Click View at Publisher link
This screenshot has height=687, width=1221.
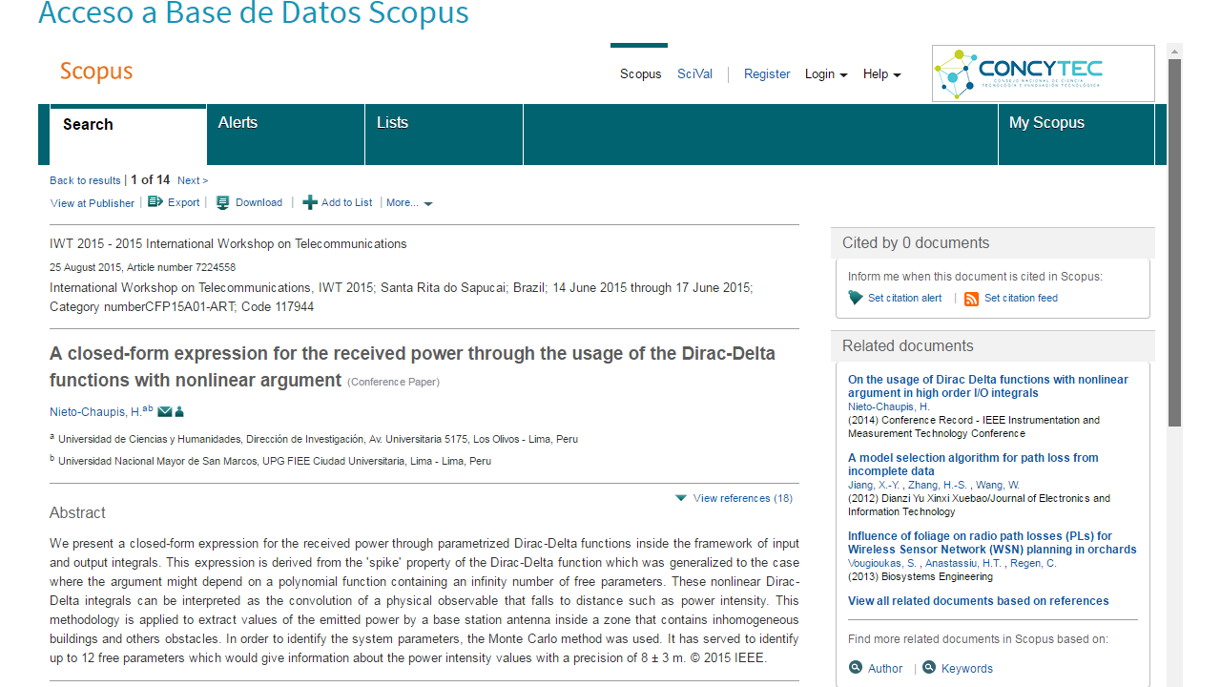tap(93, 203)
